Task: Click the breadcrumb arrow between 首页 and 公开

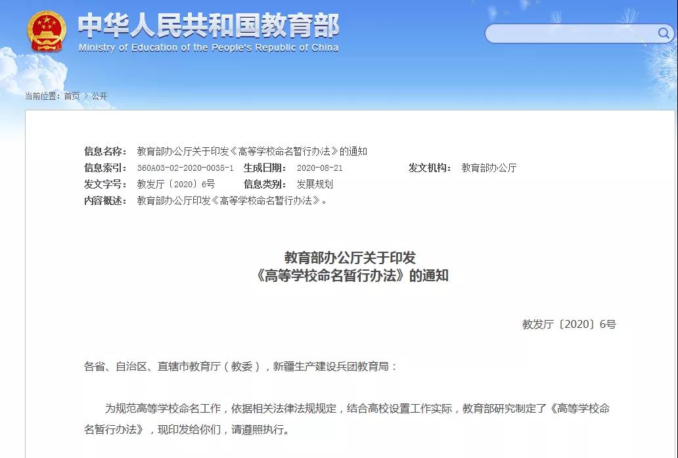Action: [x=86, y=96]
